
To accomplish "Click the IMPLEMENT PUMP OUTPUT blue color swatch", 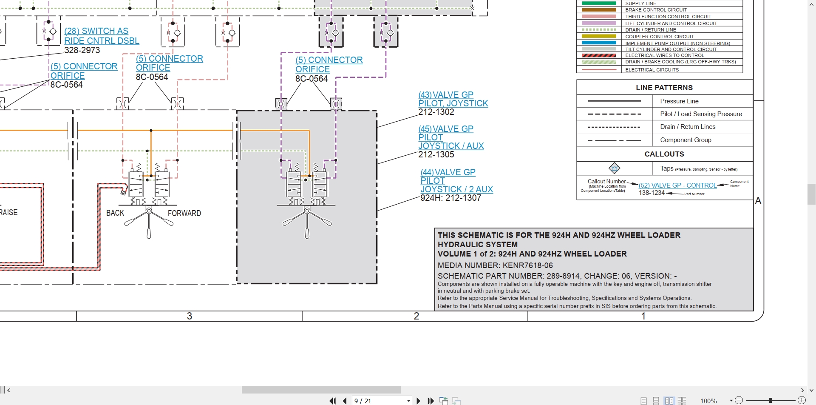I will coord(599,43).
